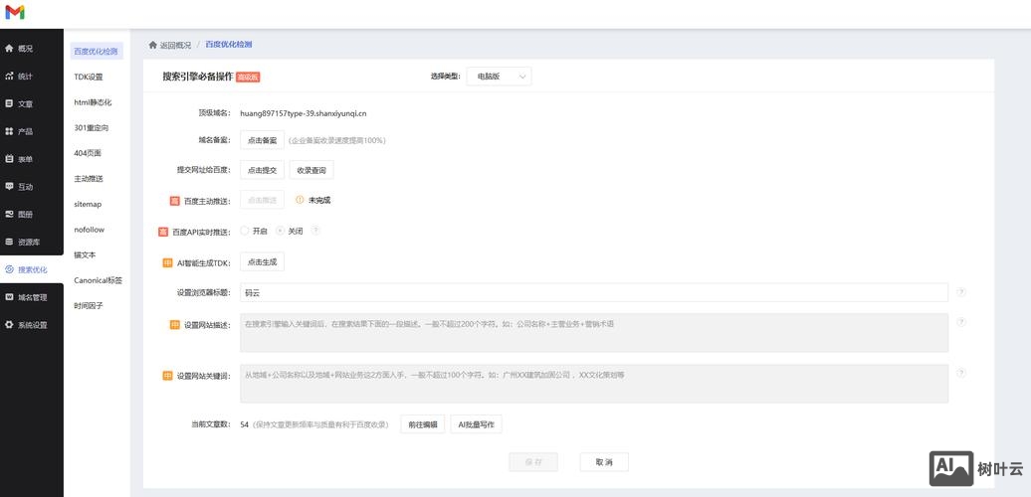
Task: Open 图册 gallery in the sidebar
Action: pyautogui.click(x=25, y=214)
